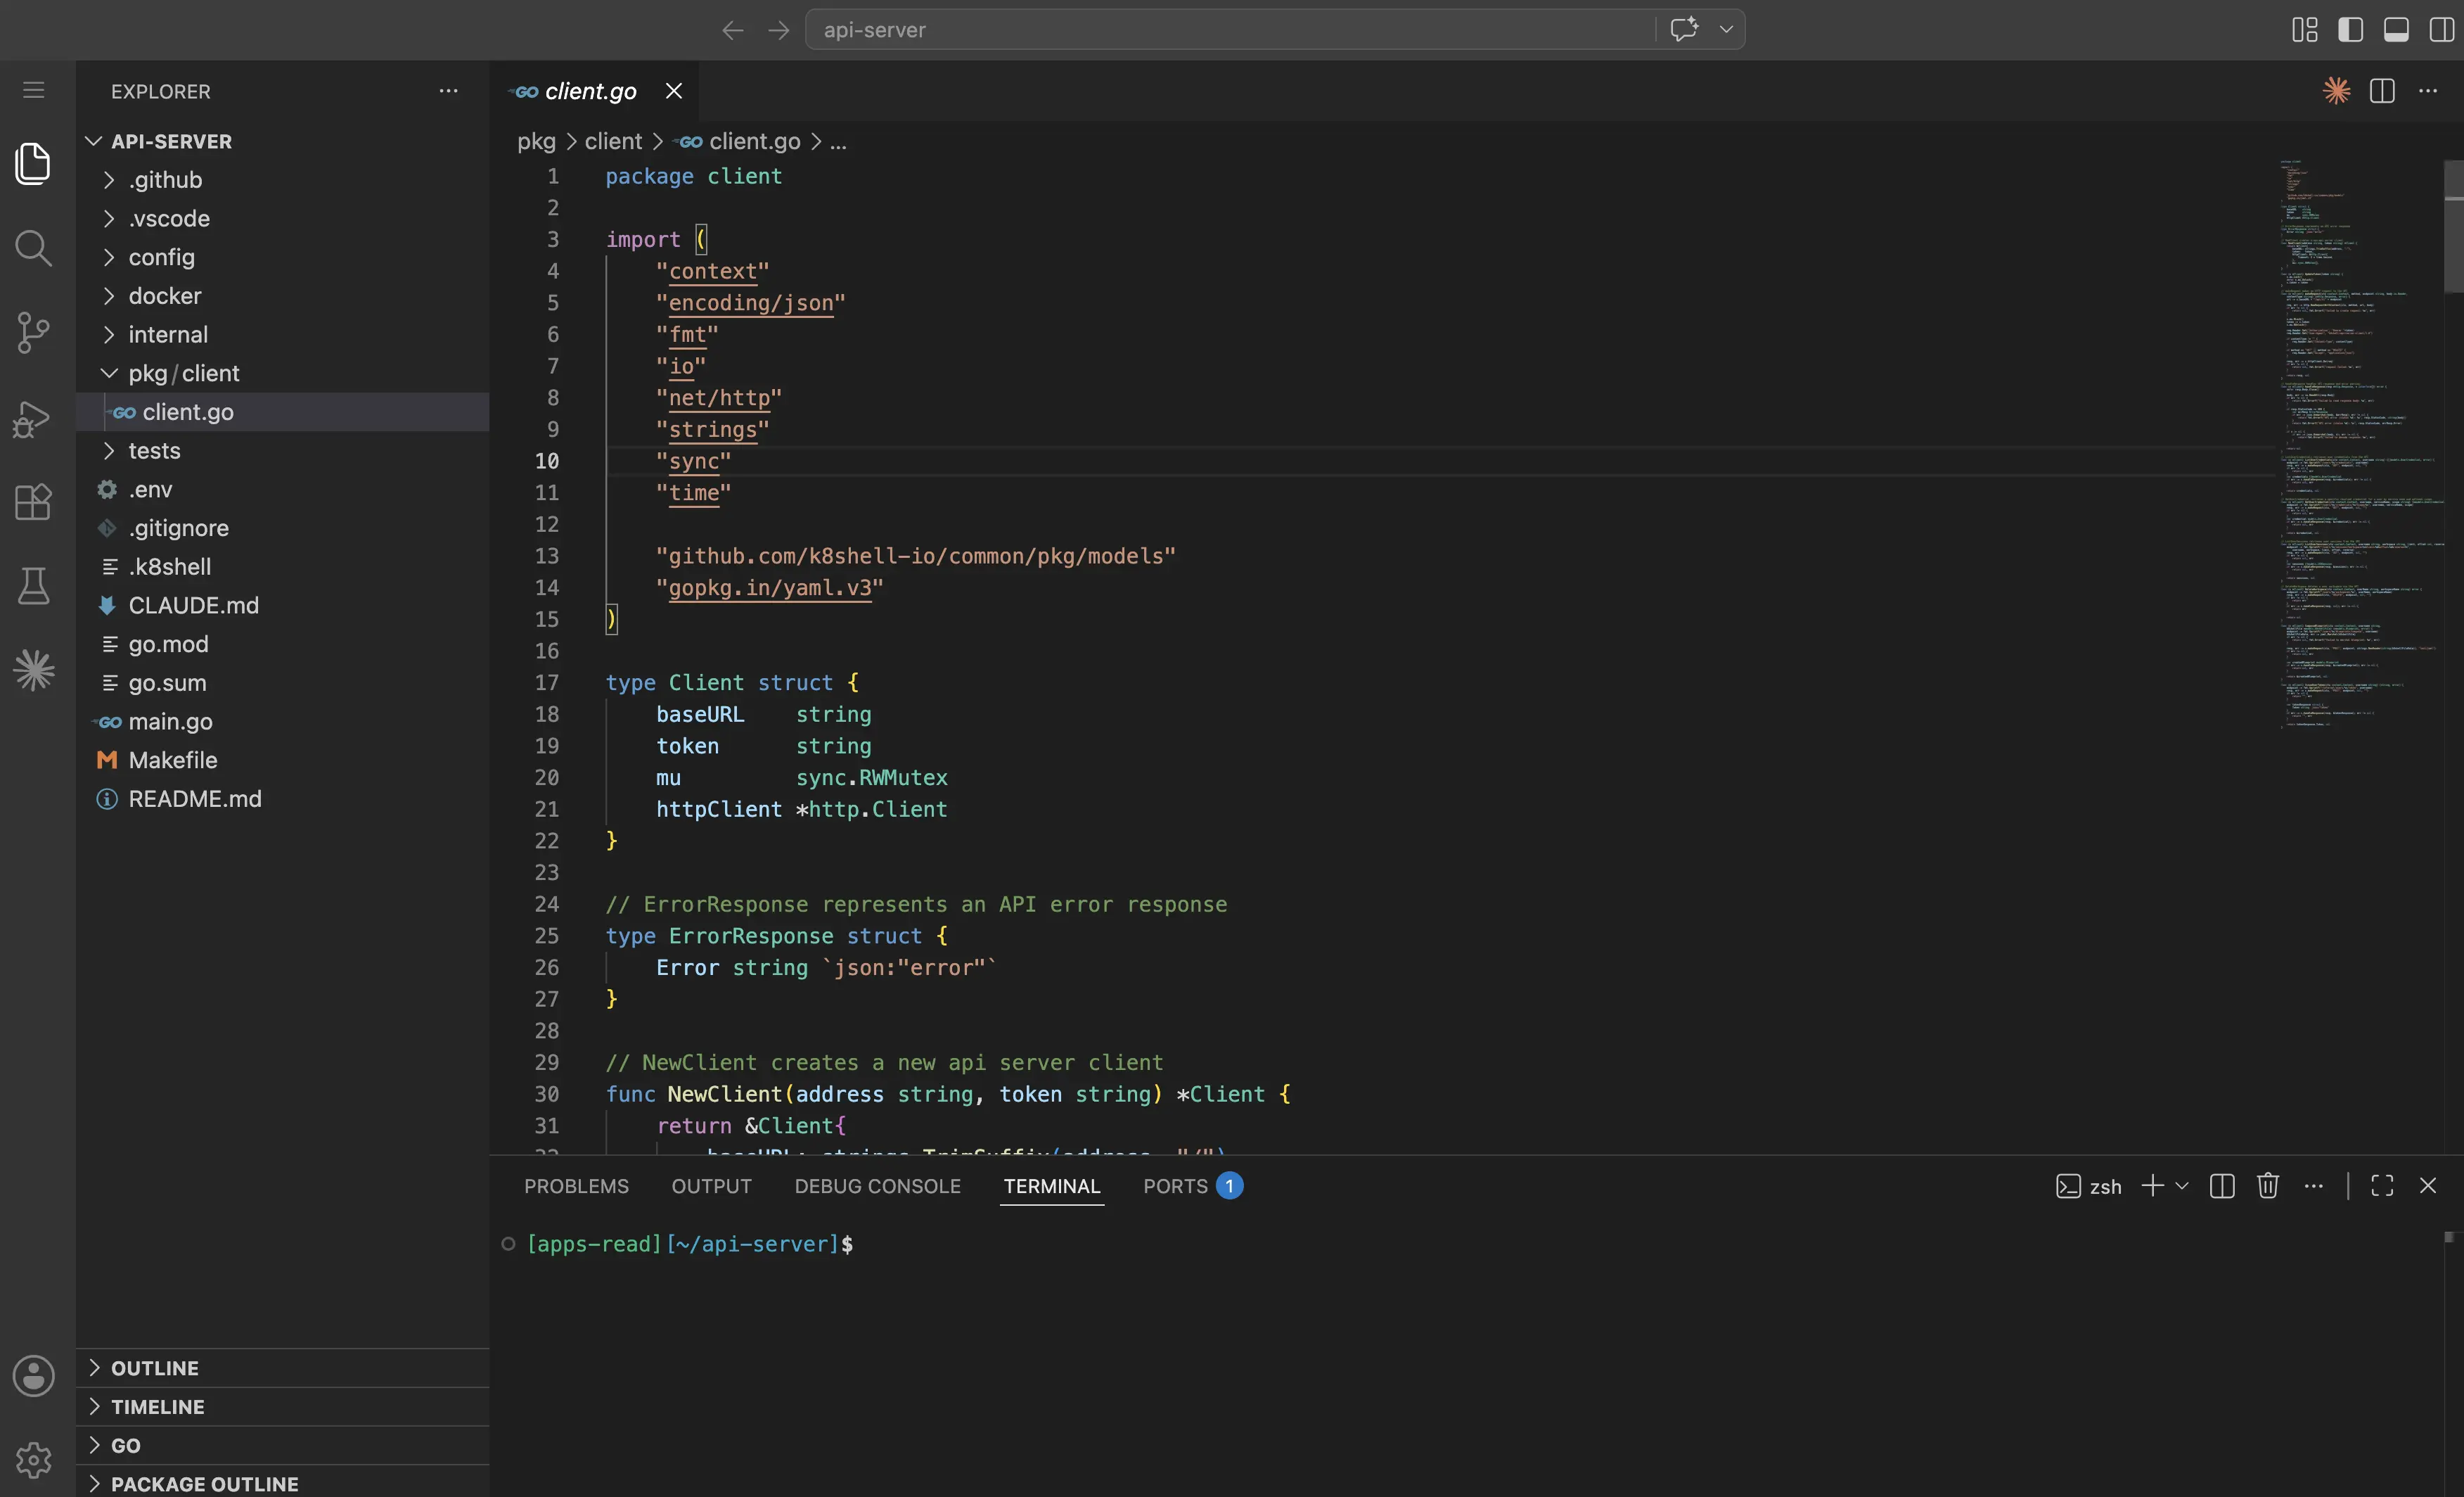Open the Search view in activity bar
Image resolution: width=2464 pixels, height=1497 pixels.
(x=33, y=247)
